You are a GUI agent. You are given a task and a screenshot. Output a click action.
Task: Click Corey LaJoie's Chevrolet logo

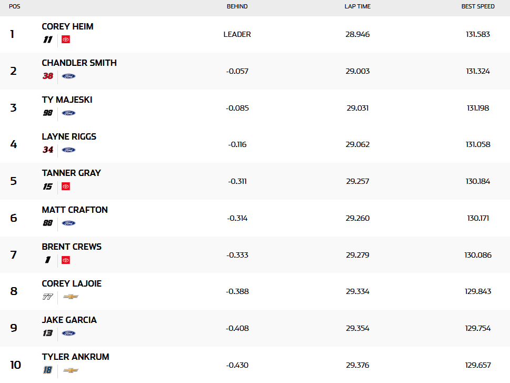pos(71,297)
